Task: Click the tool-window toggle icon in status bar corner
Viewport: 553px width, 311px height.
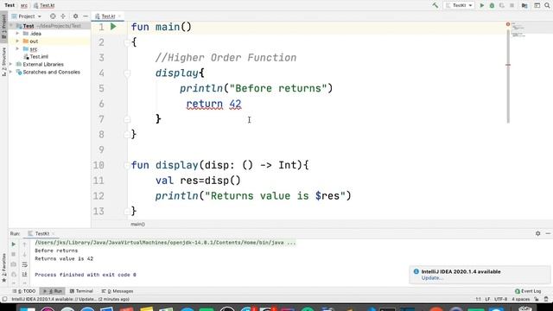Action: [x=4, y=299]
